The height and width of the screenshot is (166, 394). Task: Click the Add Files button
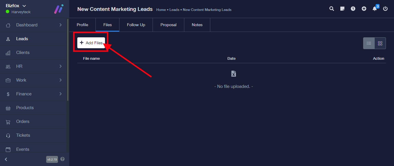pyautogui.click(x=91, y=43)
